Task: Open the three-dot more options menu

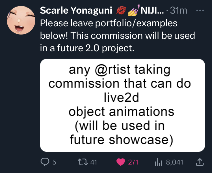Action: point(200,10)
